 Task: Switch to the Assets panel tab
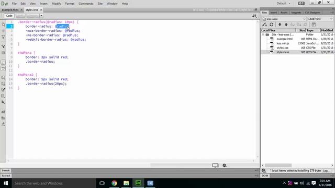pyautogui.click(x=284, y=13)
